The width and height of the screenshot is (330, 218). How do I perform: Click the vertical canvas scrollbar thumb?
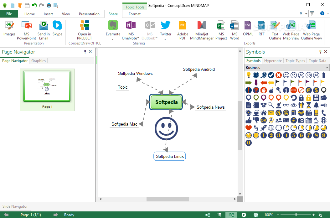(240, 126)
